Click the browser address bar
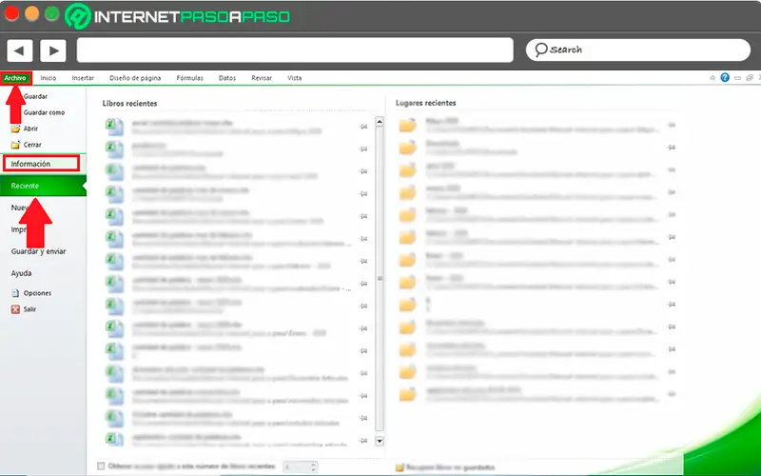 click(295, 50)
